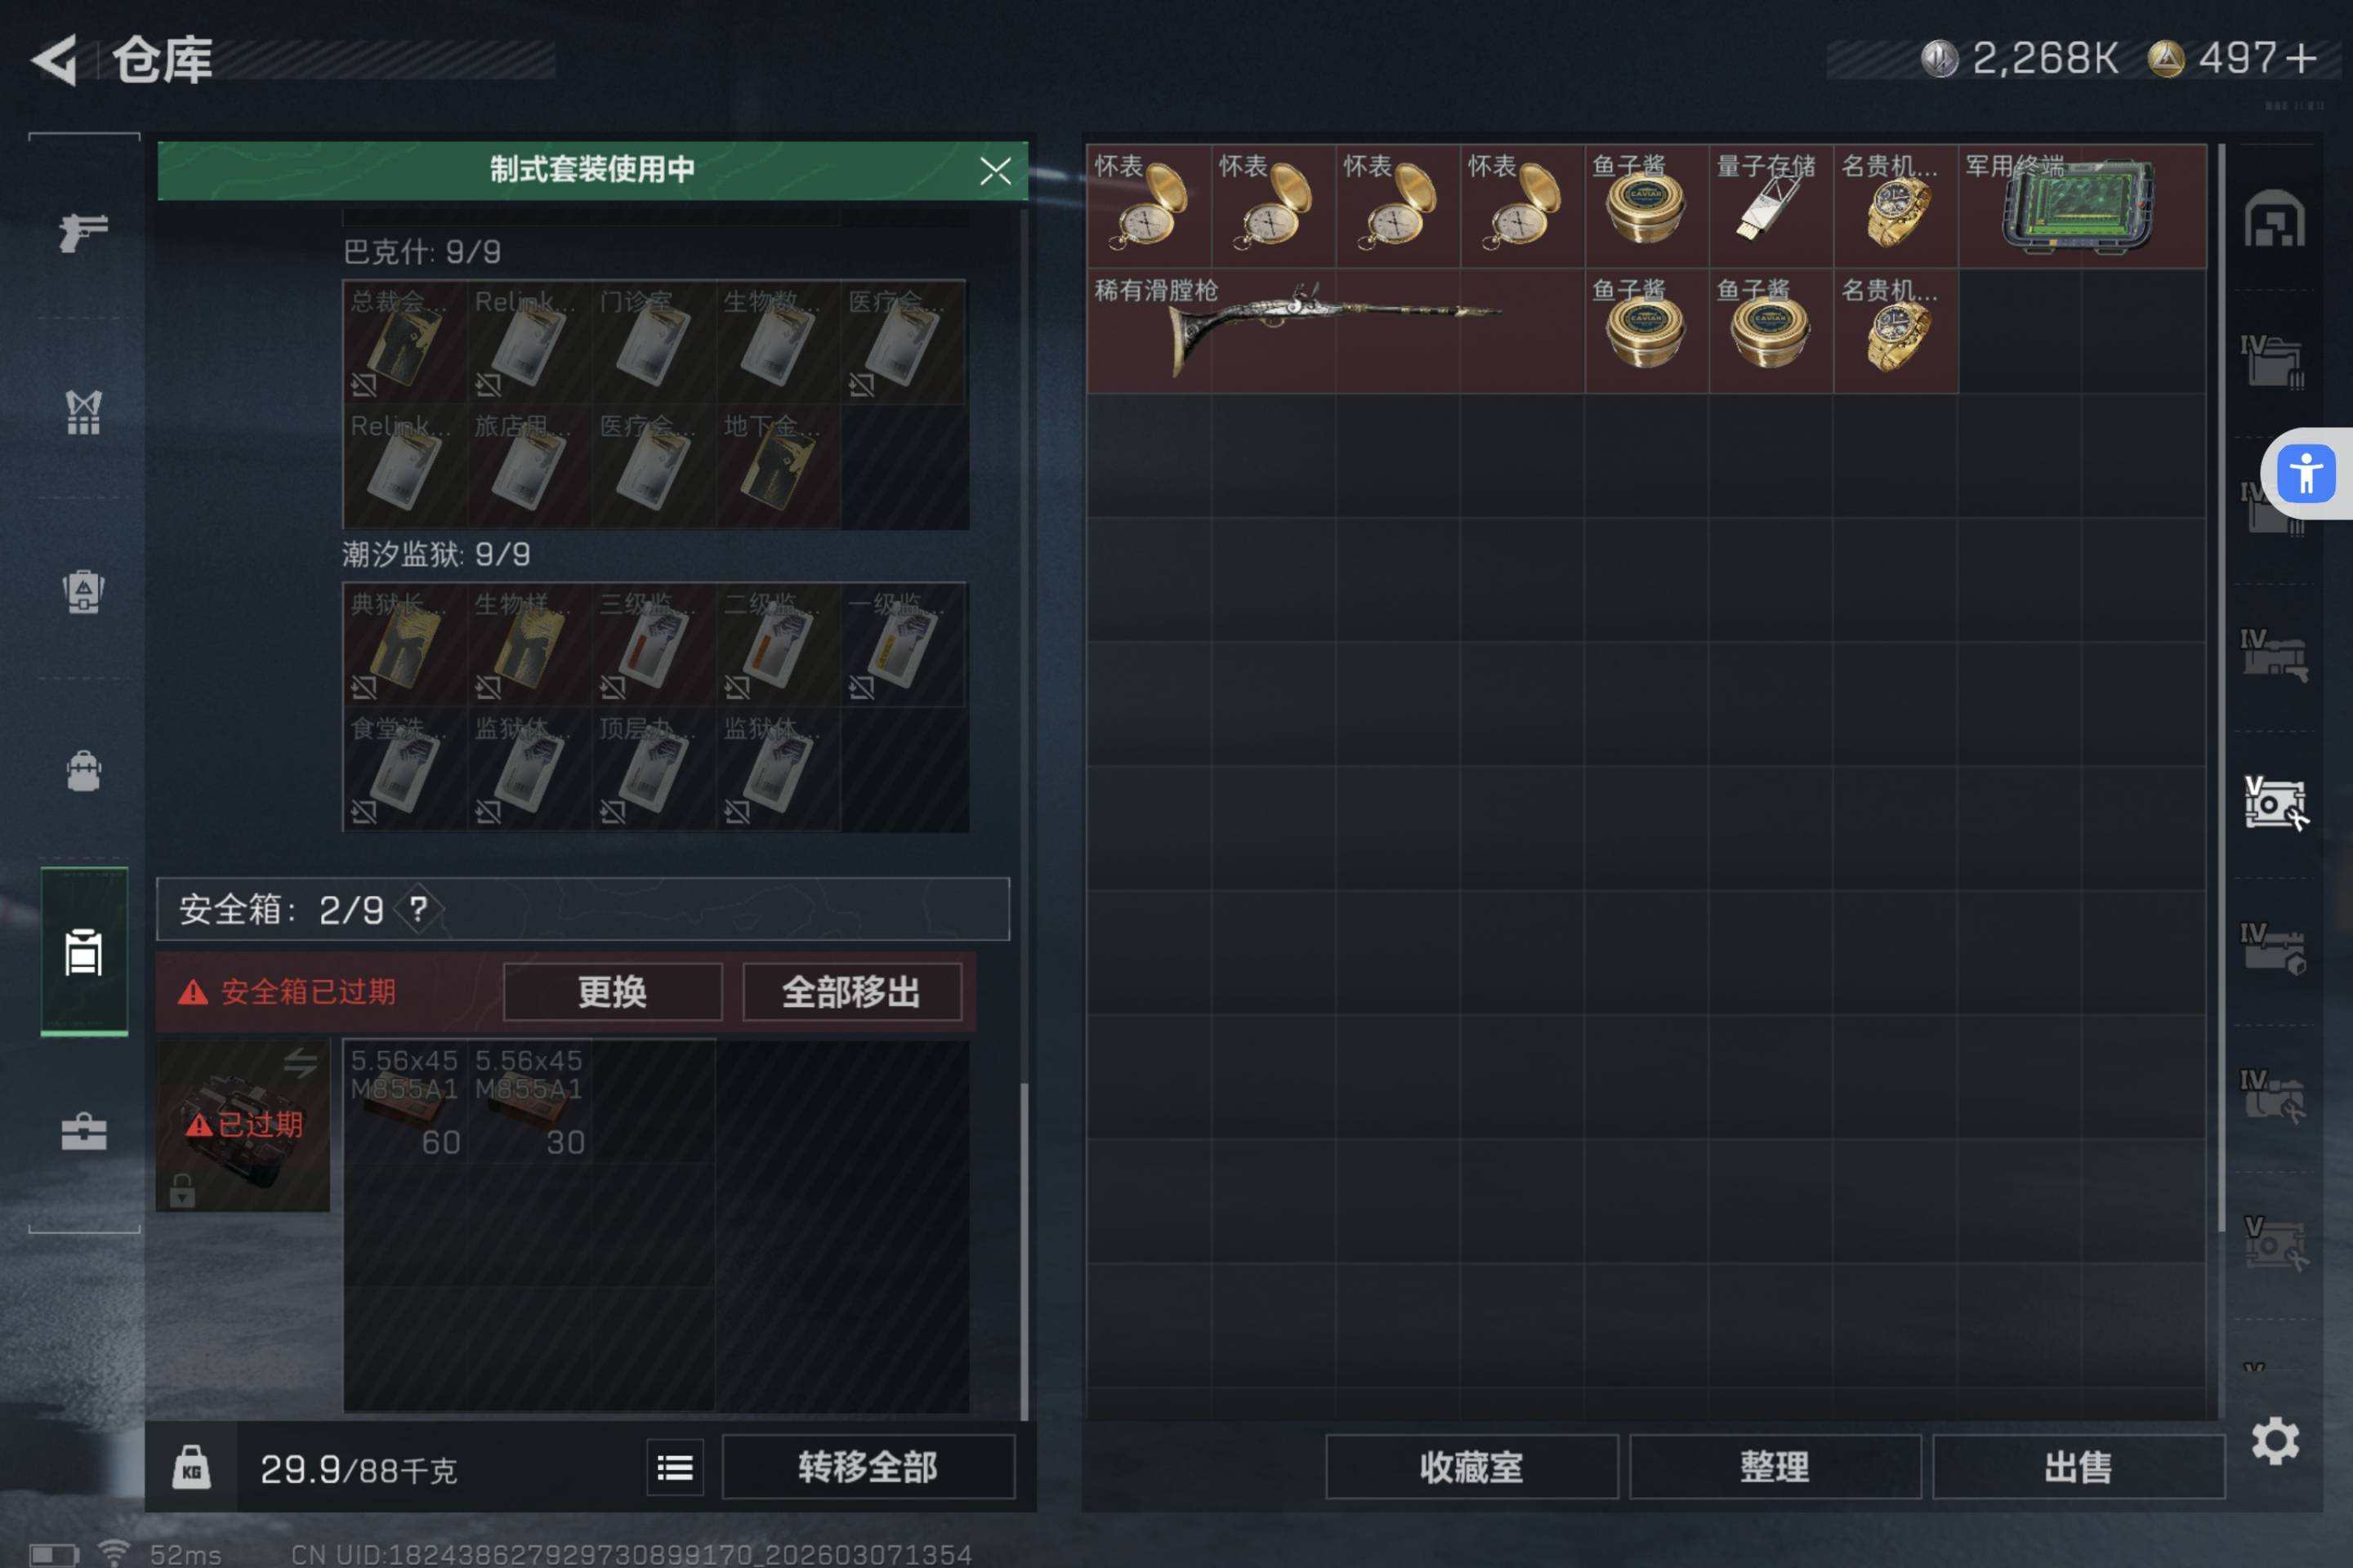Viewport: 2353px width, 1568px height.
Task: Select the active level V storage container tab
Action: click(x=2275, y=803)
